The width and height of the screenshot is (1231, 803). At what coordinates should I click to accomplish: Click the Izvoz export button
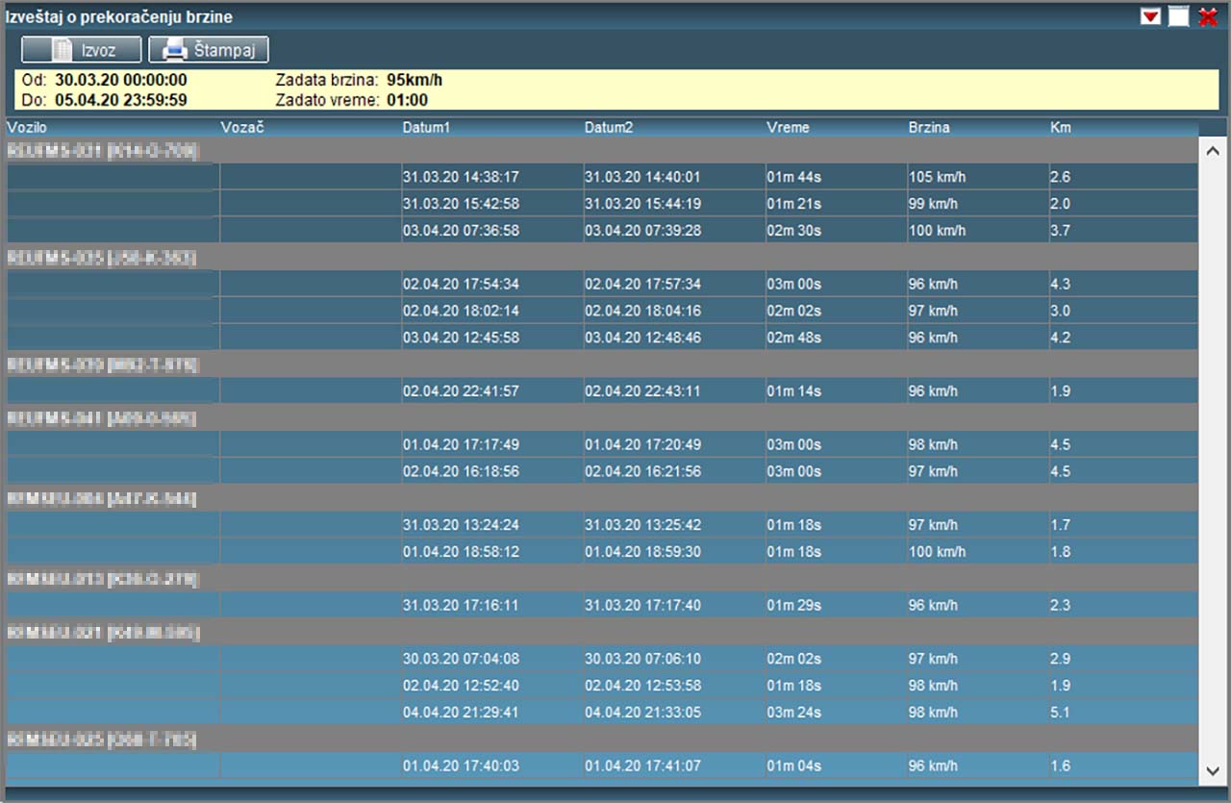click(82, 50)
